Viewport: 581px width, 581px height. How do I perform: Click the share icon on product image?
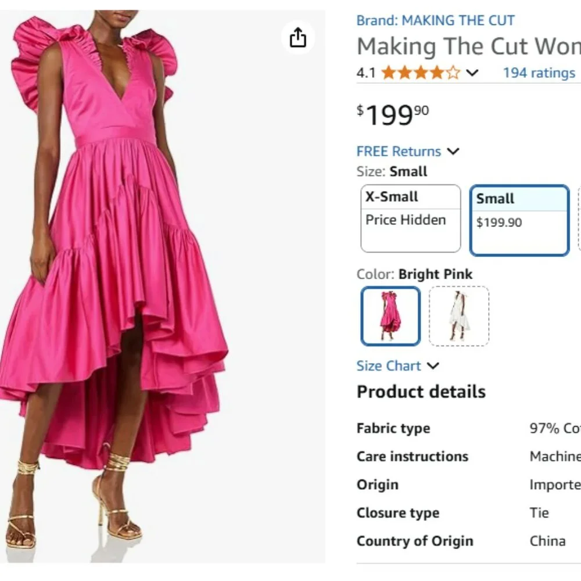point(297,37)
